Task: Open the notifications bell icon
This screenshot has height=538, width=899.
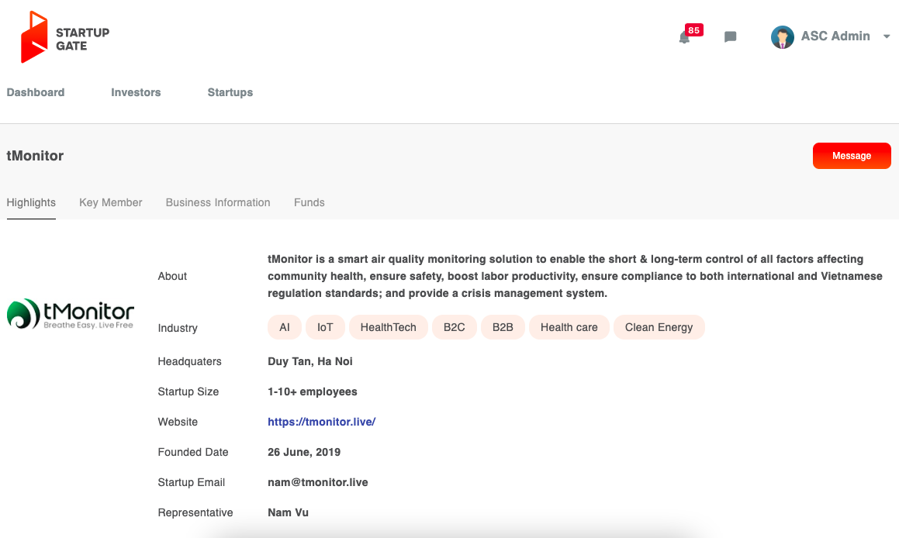Action: [x=684, y=37]
